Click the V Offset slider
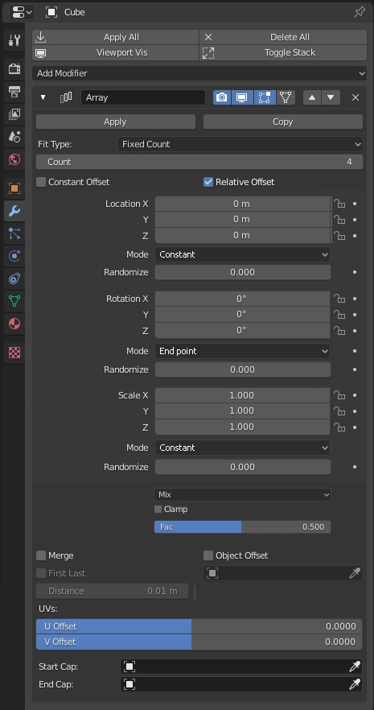Screen dimensions: 374x710 [x=199, y=642]
